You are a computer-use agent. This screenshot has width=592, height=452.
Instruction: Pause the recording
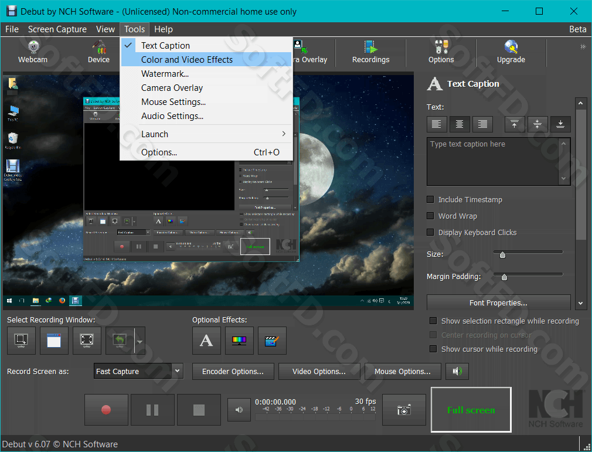[x=152, y=410]
